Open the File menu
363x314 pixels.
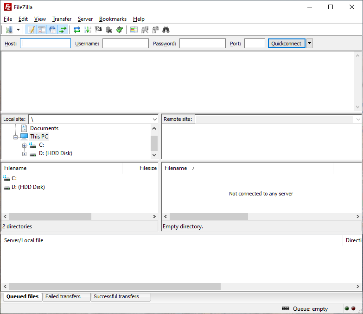(8, 19)
